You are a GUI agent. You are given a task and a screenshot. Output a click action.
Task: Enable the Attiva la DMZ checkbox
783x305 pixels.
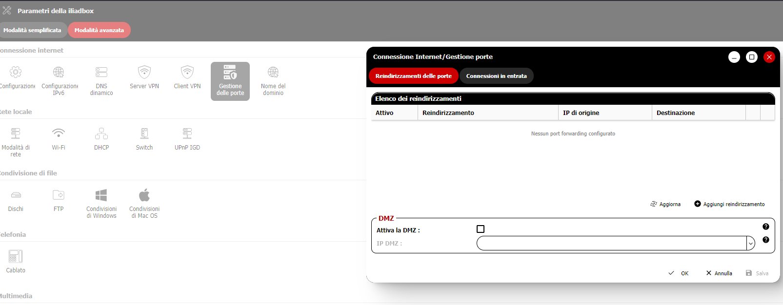point(481,229)
